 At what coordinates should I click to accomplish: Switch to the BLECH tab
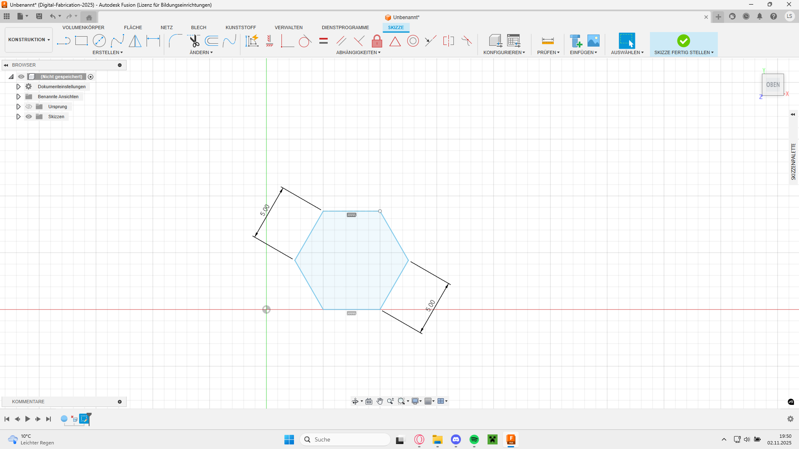pyautogui.click(x=199, y=27)
